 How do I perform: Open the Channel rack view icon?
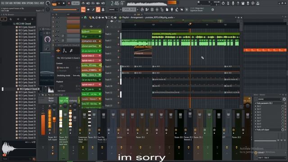pyautogui.click(x=152, y=9)
